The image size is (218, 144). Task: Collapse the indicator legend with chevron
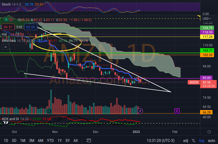tap(6, 47)
